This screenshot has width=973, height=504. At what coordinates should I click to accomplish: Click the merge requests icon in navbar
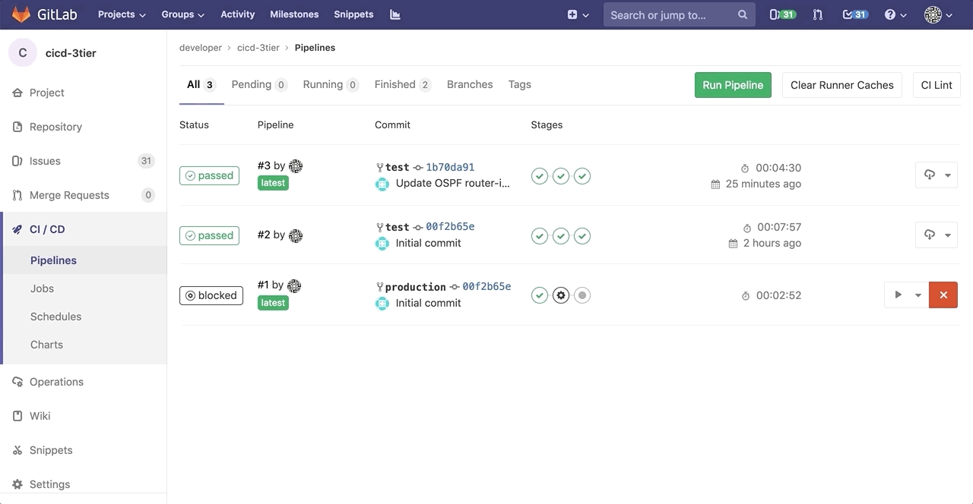tap(818, 14)
